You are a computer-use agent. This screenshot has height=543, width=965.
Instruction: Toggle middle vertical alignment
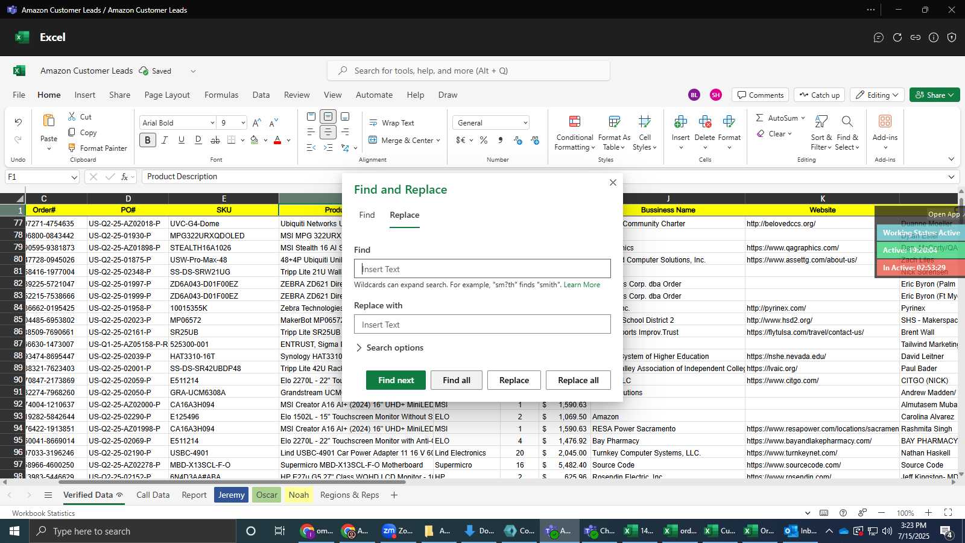point(328,116)
